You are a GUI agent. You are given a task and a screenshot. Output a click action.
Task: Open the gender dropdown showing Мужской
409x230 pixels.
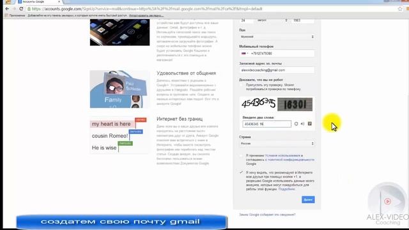277,37
